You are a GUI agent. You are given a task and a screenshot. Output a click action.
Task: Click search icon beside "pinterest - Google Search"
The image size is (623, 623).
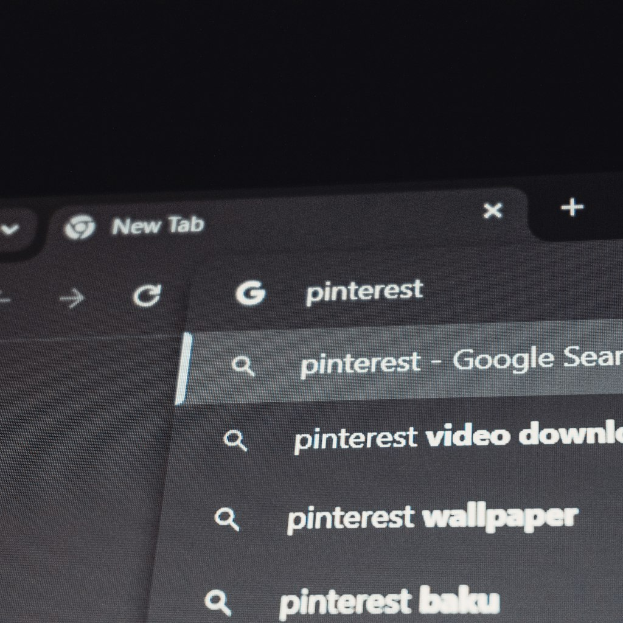[x=243, y=366]
